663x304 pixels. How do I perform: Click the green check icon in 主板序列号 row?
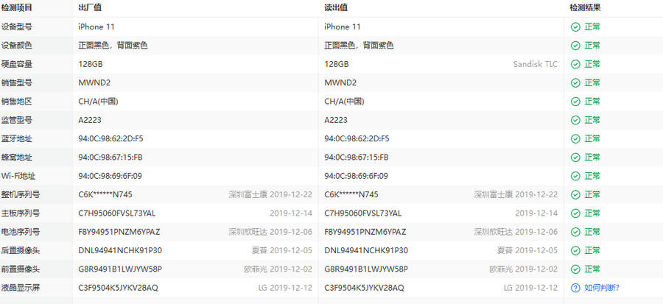pos(575,213)
